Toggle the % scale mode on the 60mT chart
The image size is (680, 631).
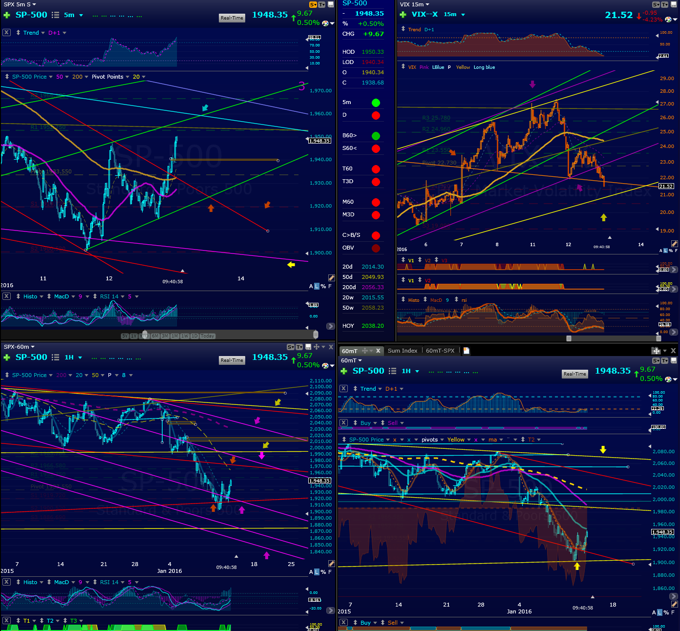(x=666, y=612)
